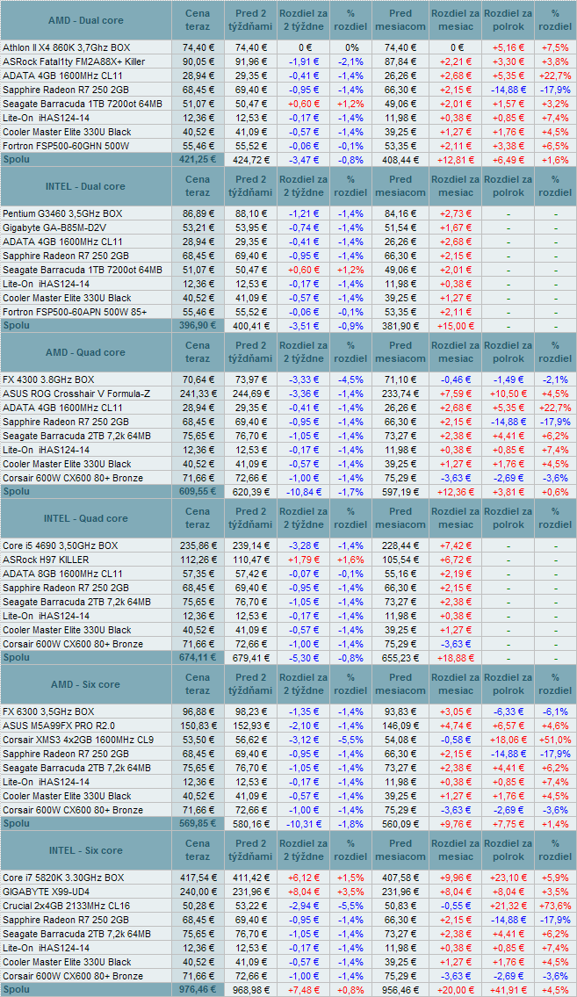Select the INTEL - Dual core header cell

85,186
